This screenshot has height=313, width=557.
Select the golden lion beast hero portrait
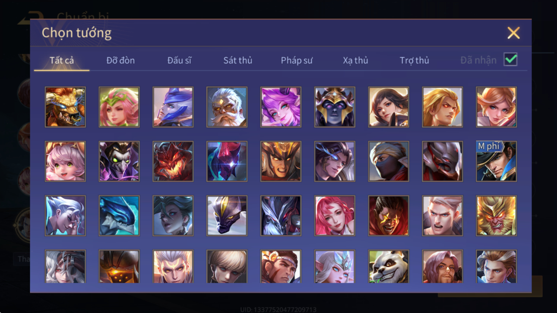[x=65, y=107]
